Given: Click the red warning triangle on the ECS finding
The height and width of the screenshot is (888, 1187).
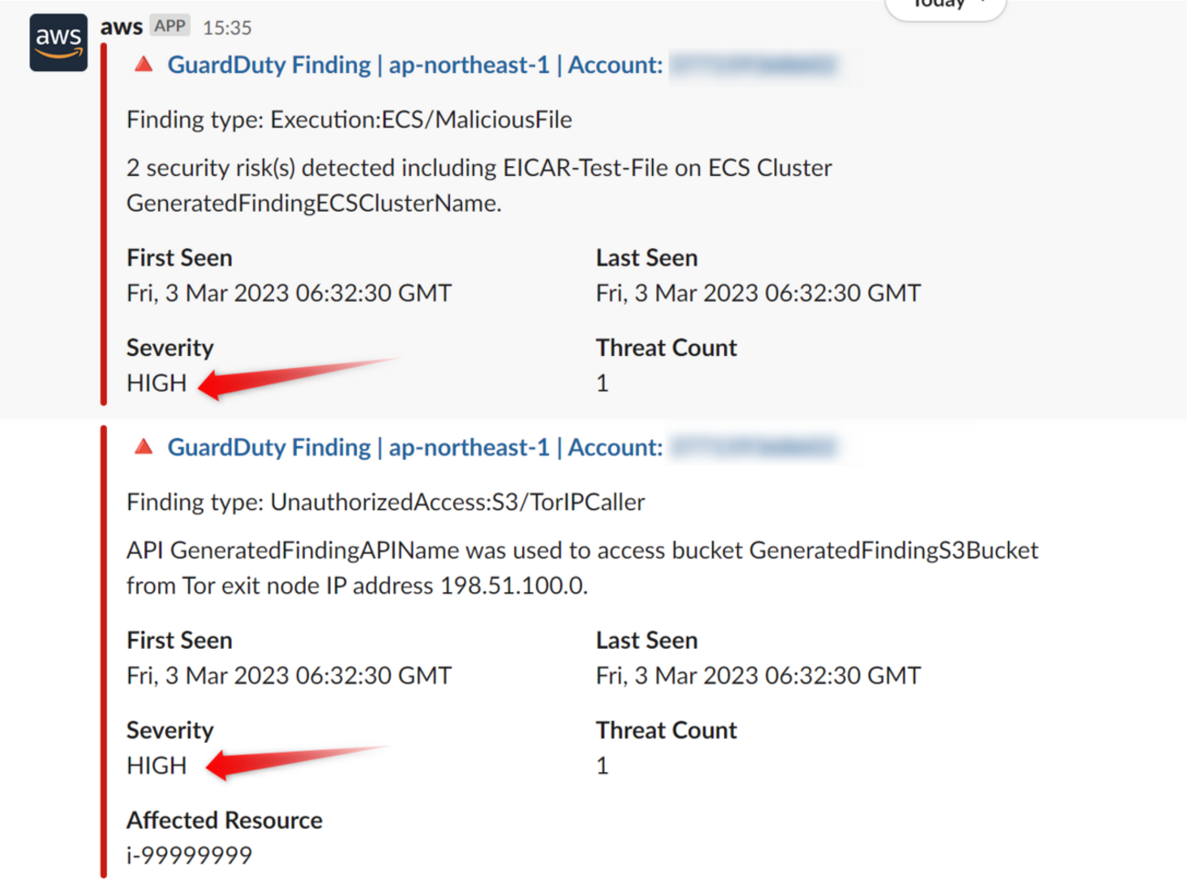Looking at the screenshot, I should (143, 65).
